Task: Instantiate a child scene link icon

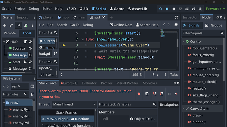Action: pos(11,25)
